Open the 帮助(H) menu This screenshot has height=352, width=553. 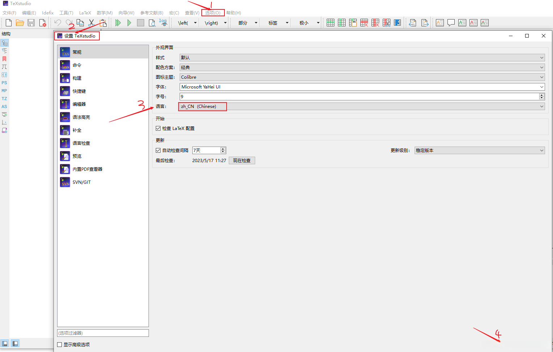tap(233, 13)
